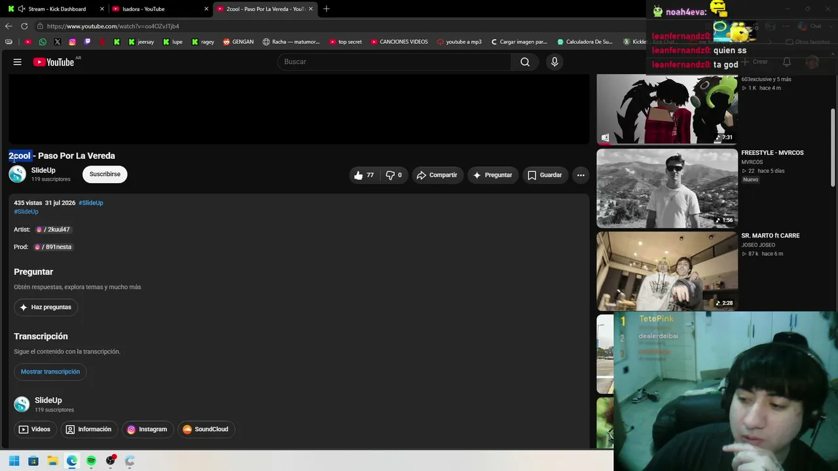Open the YouTube guide hamburger menu
This screenshot has height=471, width=838.
click(18, 62)
